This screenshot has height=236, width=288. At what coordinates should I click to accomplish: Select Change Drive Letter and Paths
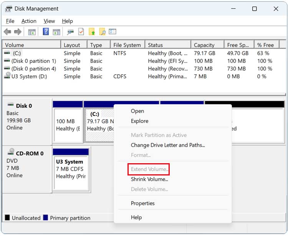(168, 145)
